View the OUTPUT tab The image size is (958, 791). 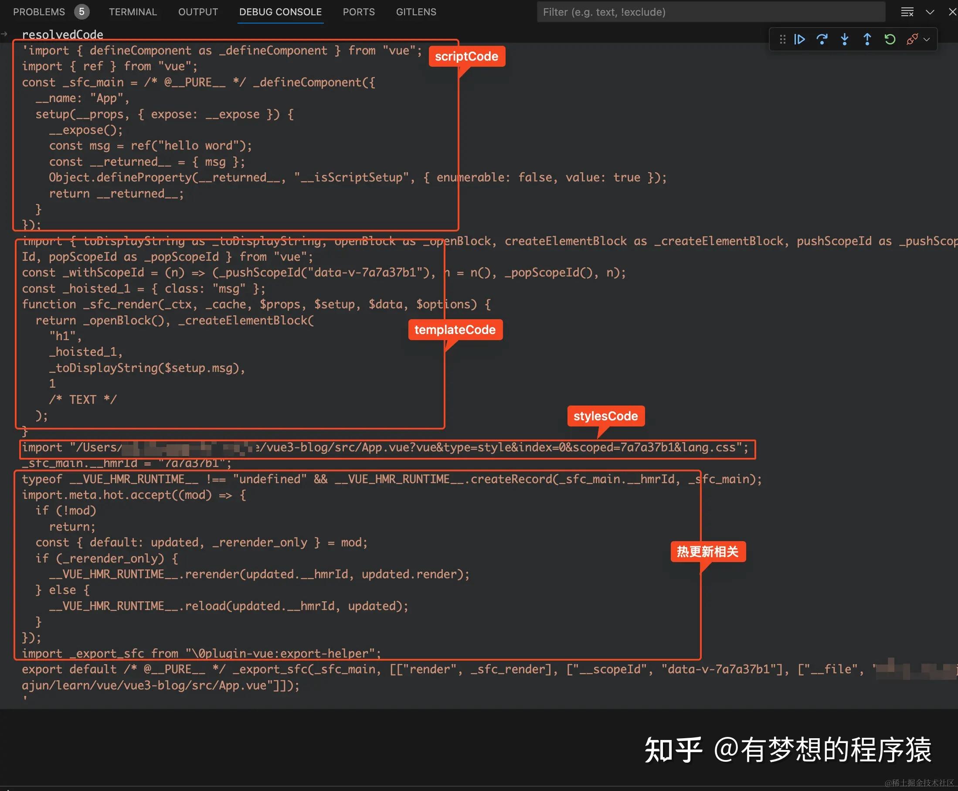point(197,12)
